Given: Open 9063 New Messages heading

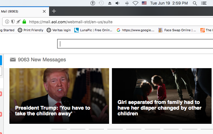Looking at the screenshot, I should point(42,60).
